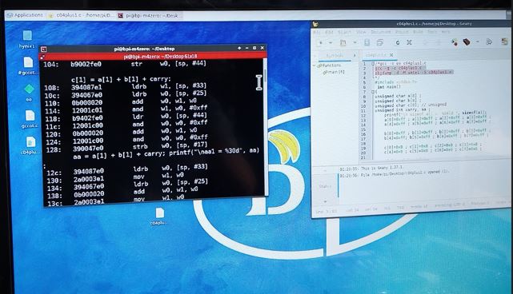
Task: Open the File menu in Geany
Action: 317,32
